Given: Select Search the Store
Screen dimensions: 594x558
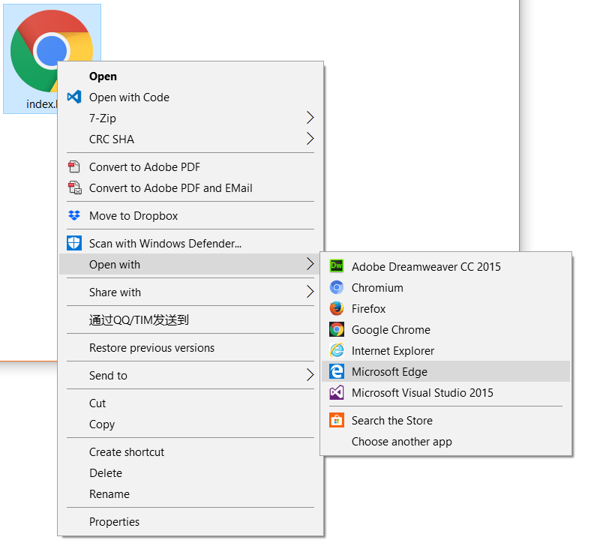Looking at the screenshot, I should click(446, 421).
